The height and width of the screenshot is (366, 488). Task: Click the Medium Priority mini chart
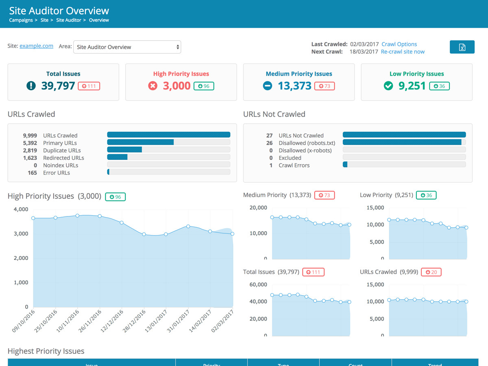tap(311, 233)
